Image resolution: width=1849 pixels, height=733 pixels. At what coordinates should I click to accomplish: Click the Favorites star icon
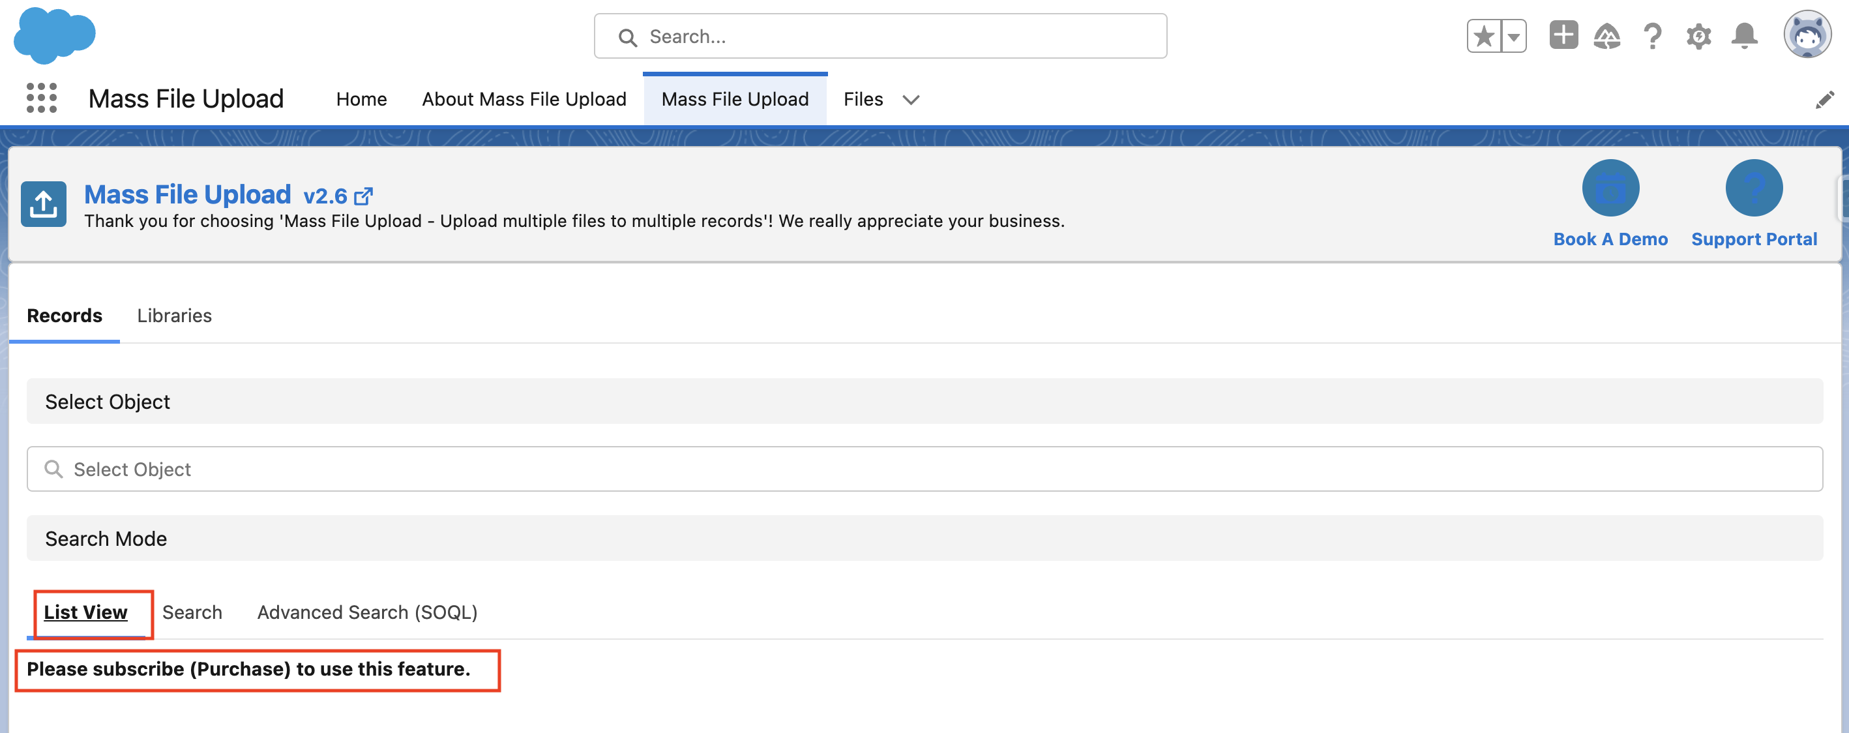point(1484,37)
